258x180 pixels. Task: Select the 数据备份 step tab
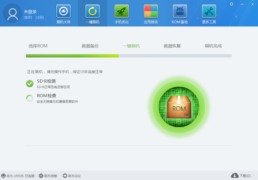pyautogui.click(x=90, y=46)
